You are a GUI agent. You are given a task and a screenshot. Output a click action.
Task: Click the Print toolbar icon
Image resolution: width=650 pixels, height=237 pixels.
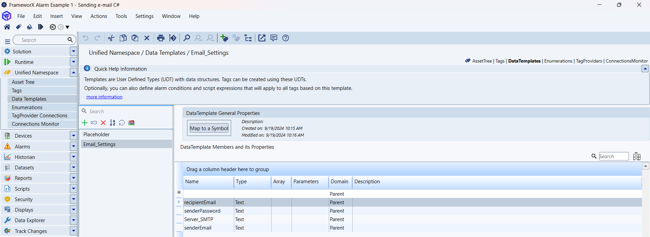(161, 38)
